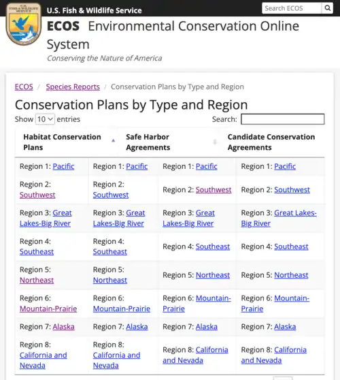The image size is (340, 380).
Task: Open the Alaska link in the first column
Action: click(63, 327)
